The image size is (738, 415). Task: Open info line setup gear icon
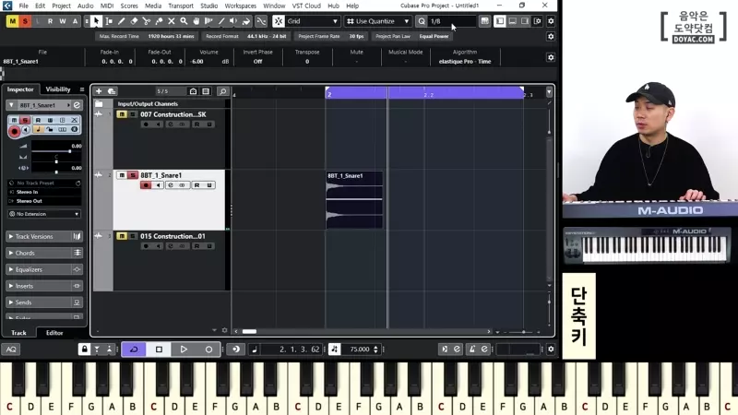pos(551,57)
